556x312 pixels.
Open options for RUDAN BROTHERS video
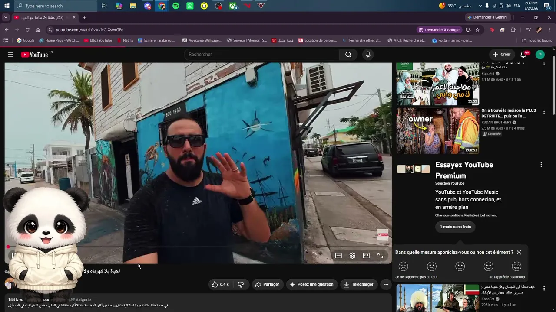(544, 112)
